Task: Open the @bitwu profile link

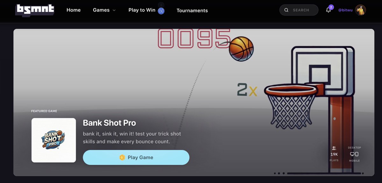Action: (345, 10)
